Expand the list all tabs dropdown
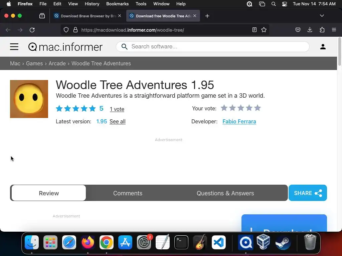The height and width of the screenshot is (256, 342). 322,16
